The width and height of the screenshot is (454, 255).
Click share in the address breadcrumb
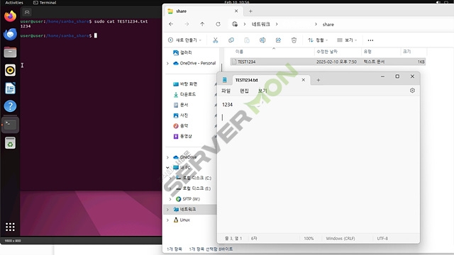(x=328, y=24)
